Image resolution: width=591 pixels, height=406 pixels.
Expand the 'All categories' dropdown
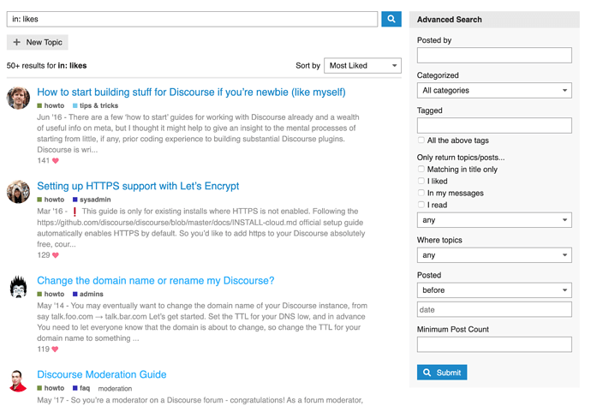494,91
